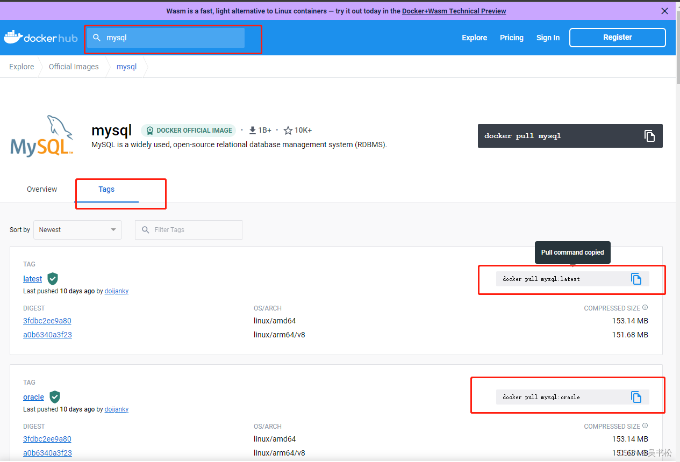Click the verified shield next to oracle tag
The width and height of the screenshot is (680, 462).
pos(55,397)
